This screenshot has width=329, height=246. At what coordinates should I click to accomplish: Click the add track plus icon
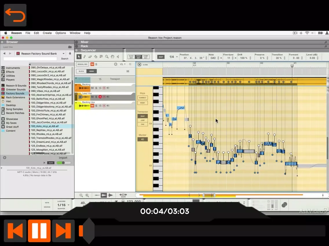click(x=116, y=64)
